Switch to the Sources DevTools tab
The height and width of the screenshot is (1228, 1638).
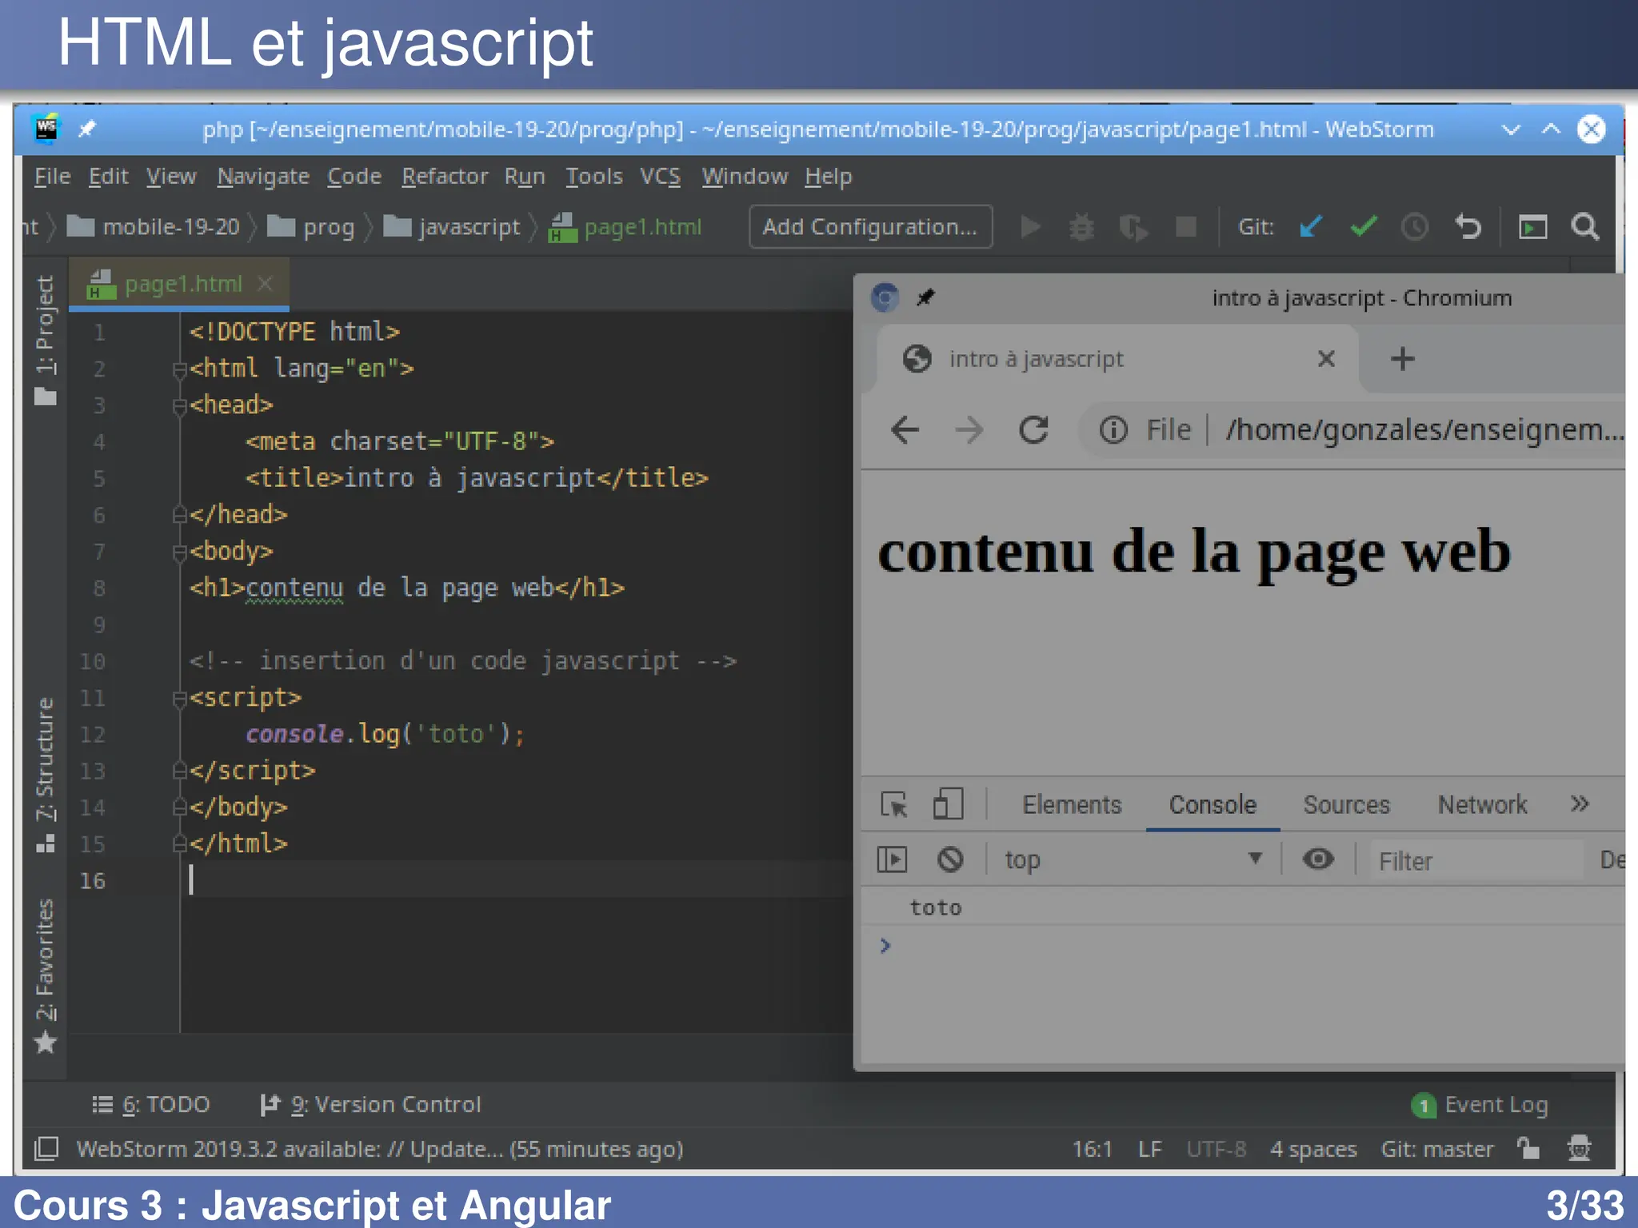pyautogui.click(x=1346, y=804)
